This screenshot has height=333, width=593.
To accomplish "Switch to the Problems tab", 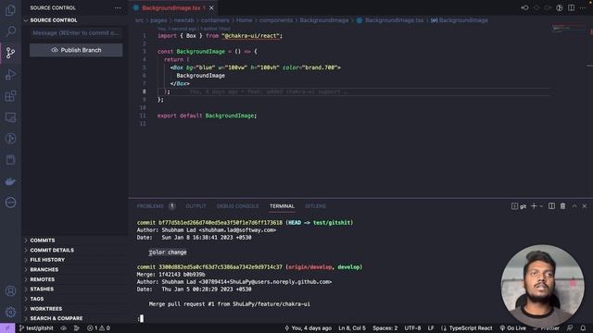I will pyautogui.click(x=150, y=206).
